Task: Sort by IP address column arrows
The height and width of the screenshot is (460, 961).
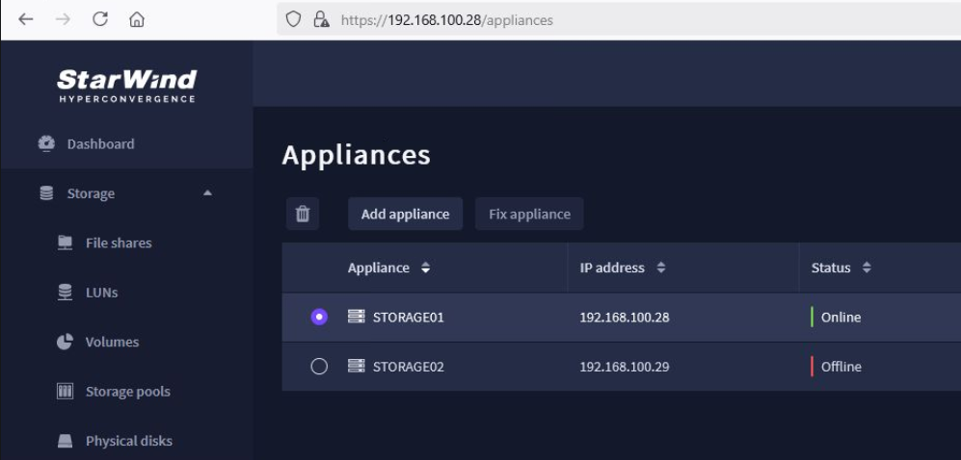Action: click(660, 268)
